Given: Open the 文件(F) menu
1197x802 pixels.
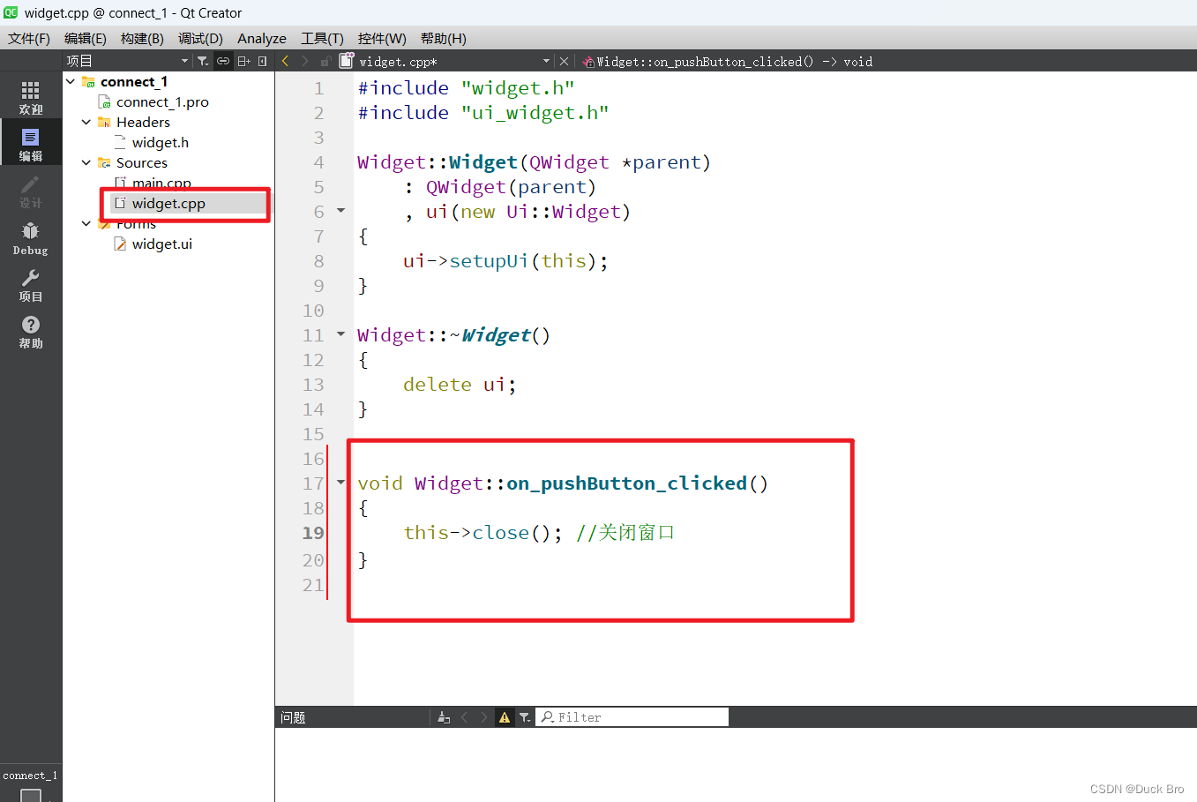Looking at the screenshot, I should (28, 38).
